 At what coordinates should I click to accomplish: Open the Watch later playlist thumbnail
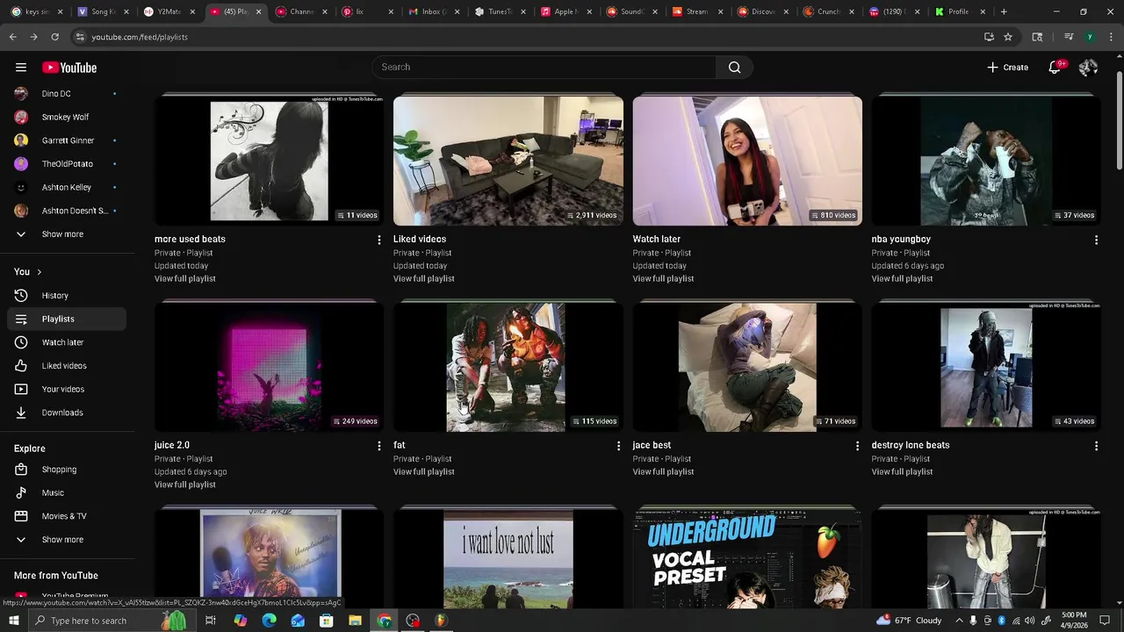click(x=747, y=161)
